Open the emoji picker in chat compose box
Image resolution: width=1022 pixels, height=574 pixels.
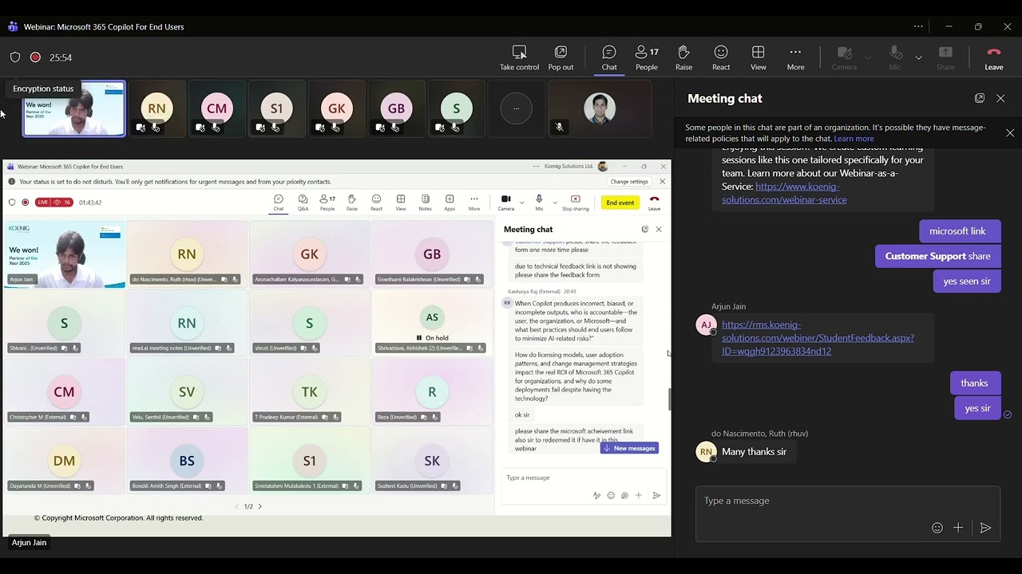point(937,528)
